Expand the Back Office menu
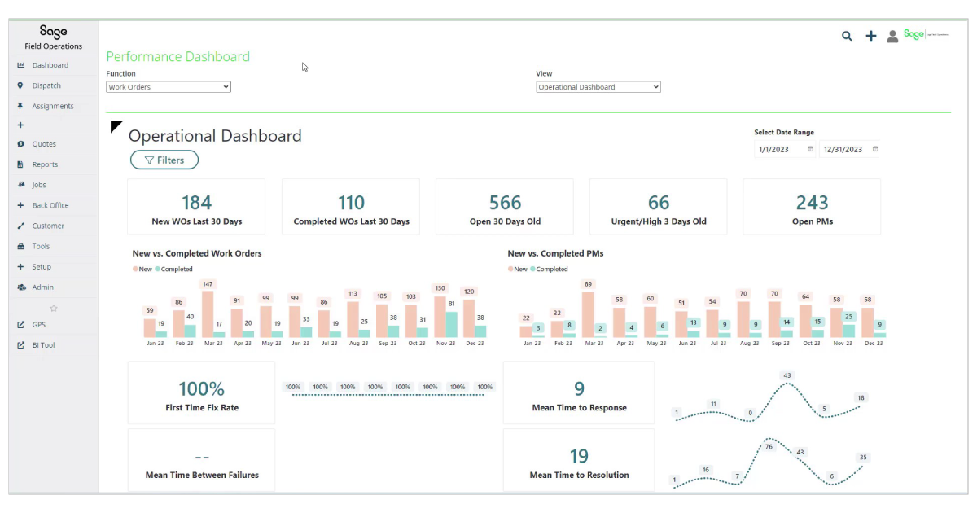977x513 pixels. click(50, 205)
